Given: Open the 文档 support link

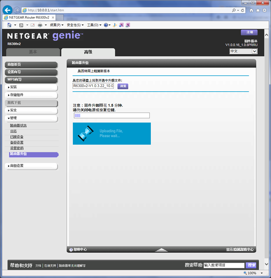Looking at the screenshot, I should (38, 266).
